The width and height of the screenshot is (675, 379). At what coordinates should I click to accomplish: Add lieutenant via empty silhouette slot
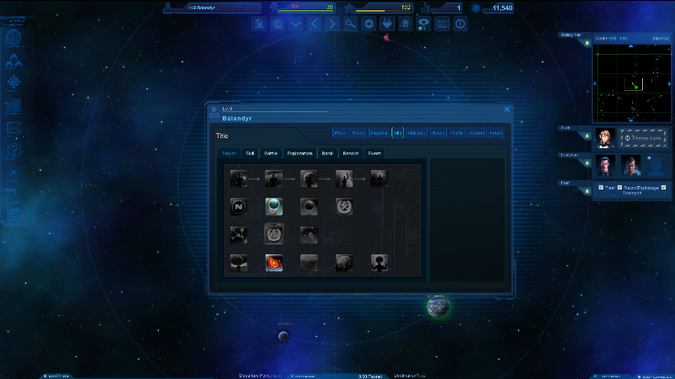656,166
